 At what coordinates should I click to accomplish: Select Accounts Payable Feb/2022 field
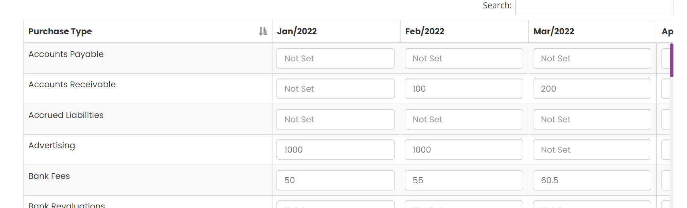coord(464,58)
